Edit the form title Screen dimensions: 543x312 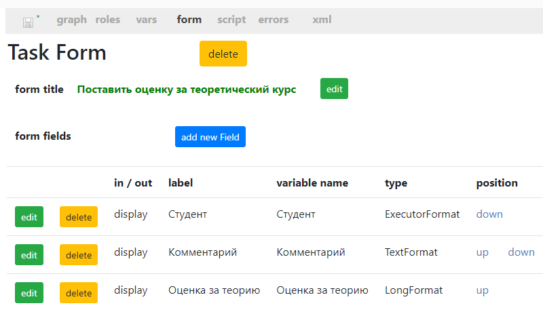334,89
